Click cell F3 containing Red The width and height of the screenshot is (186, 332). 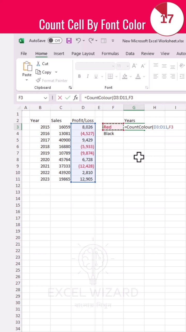pos(113,127)
